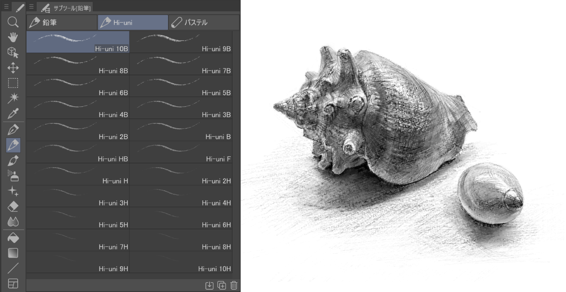Select the Fill bucket tool

(13, 238)
